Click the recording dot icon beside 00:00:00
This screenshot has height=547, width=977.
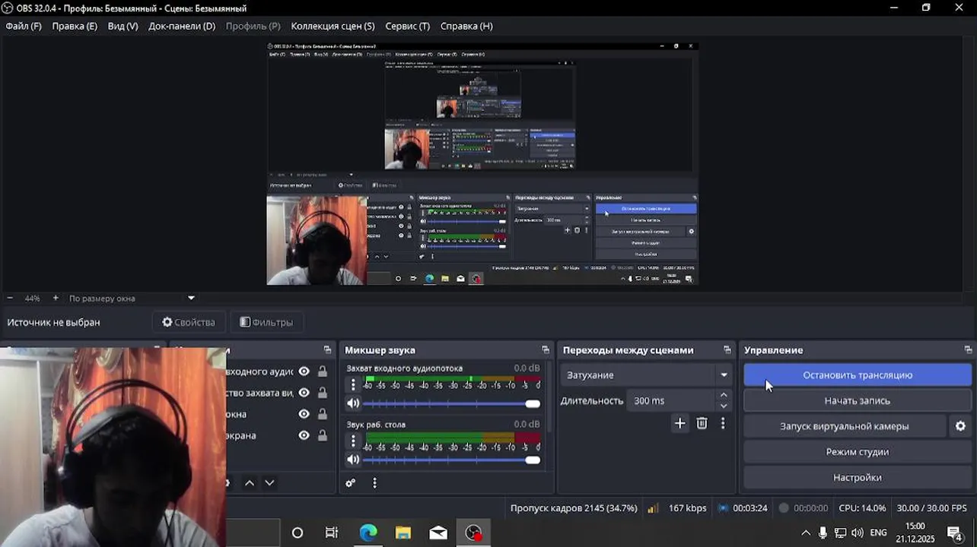pyautogui.click(x=784, y=508)
